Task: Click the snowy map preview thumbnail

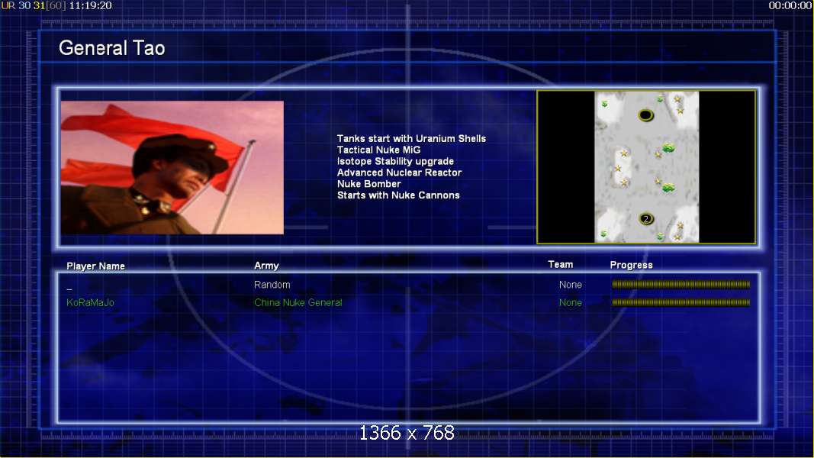Action: coord(646,166)
